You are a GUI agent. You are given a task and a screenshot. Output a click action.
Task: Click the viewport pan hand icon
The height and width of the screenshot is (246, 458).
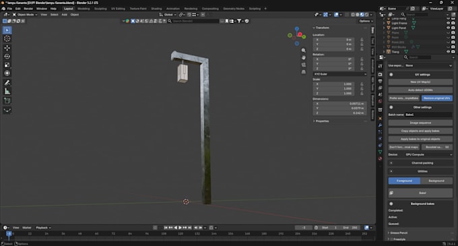304,57
